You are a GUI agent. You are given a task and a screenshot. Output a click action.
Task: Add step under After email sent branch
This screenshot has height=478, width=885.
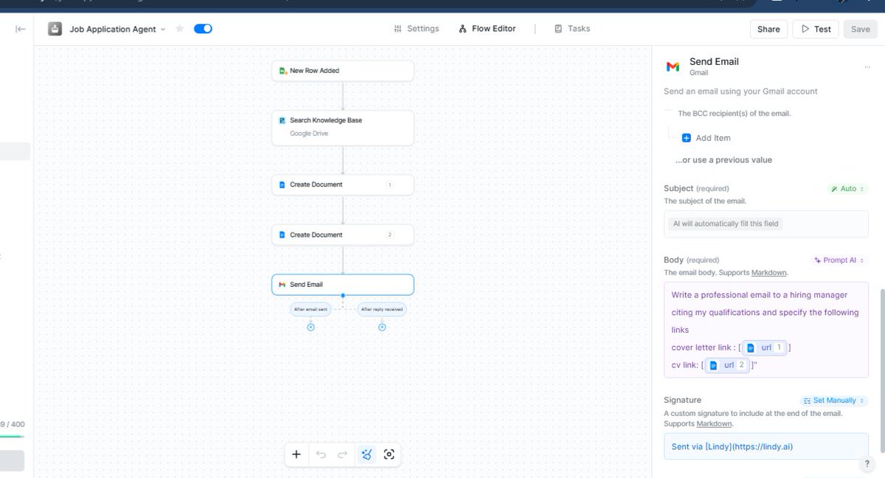click(x=310, y=327)
